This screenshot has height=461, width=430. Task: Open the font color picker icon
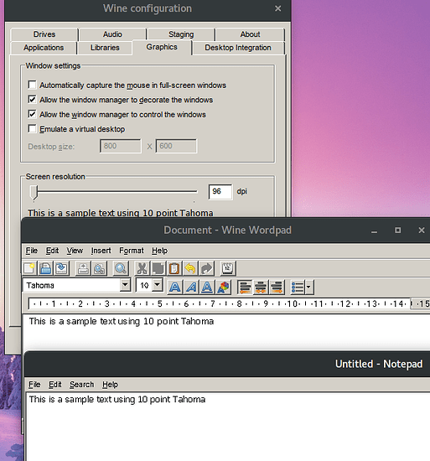pos(223,287)
